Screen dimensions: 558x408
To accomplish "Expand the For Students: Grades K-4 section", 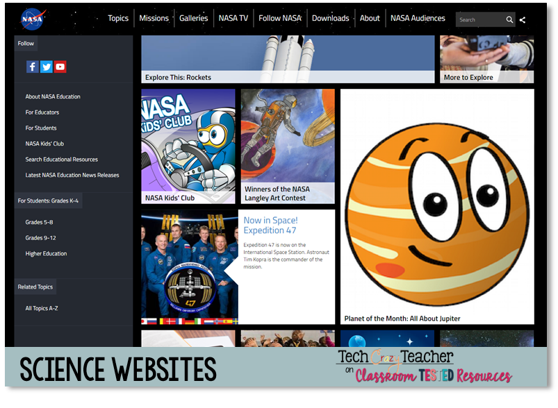I will [49, 201].
